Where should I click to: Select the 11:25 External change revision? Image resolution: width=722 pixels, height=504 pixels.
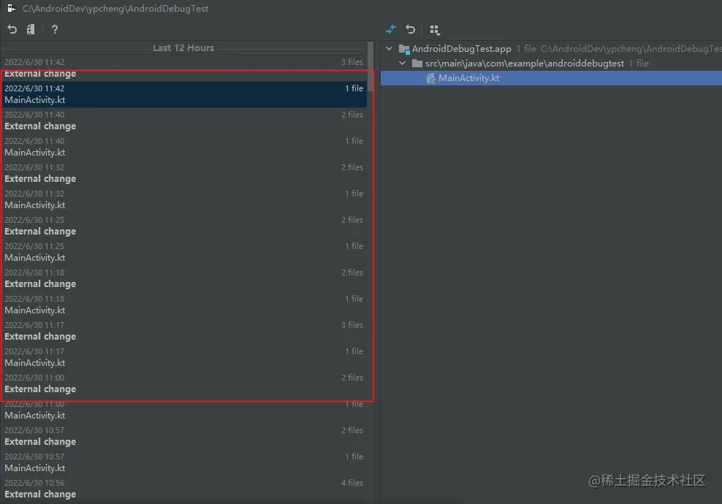[183, 226]
